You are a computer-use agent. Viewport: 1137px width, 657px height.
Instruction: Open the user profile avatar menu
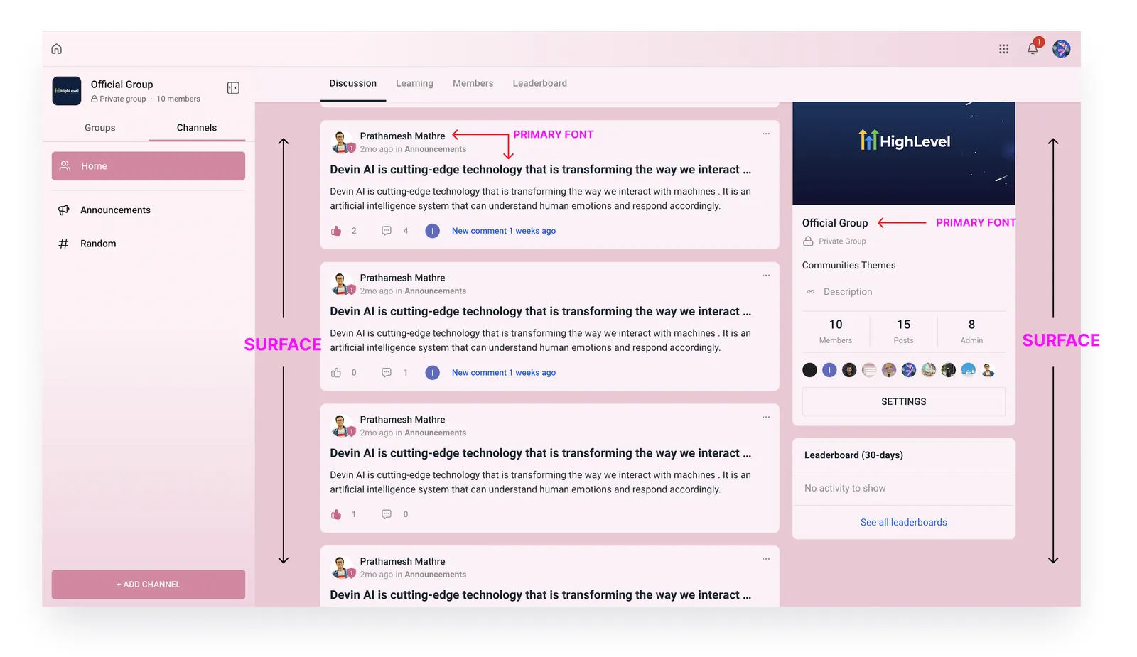coord(1062,49)
